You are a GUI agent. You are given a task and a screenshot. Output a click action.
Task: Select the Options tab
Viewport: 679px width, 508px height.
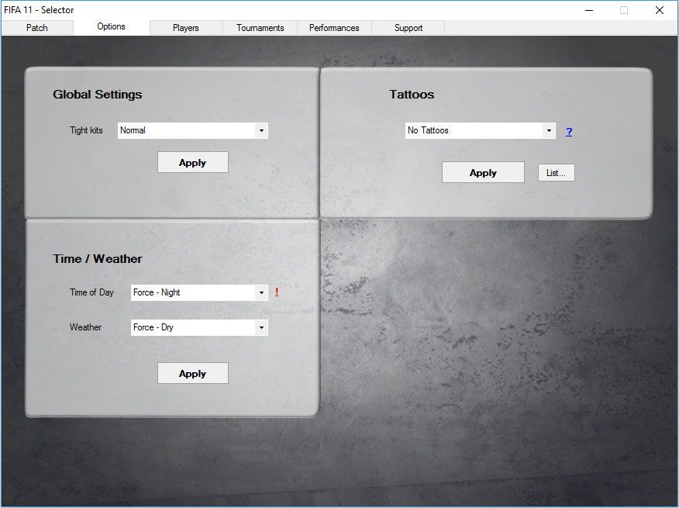tap(111, 26)
